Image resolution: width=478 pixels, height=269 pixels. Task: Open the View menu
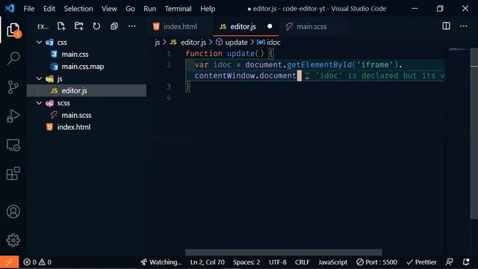tap(109, 8)
